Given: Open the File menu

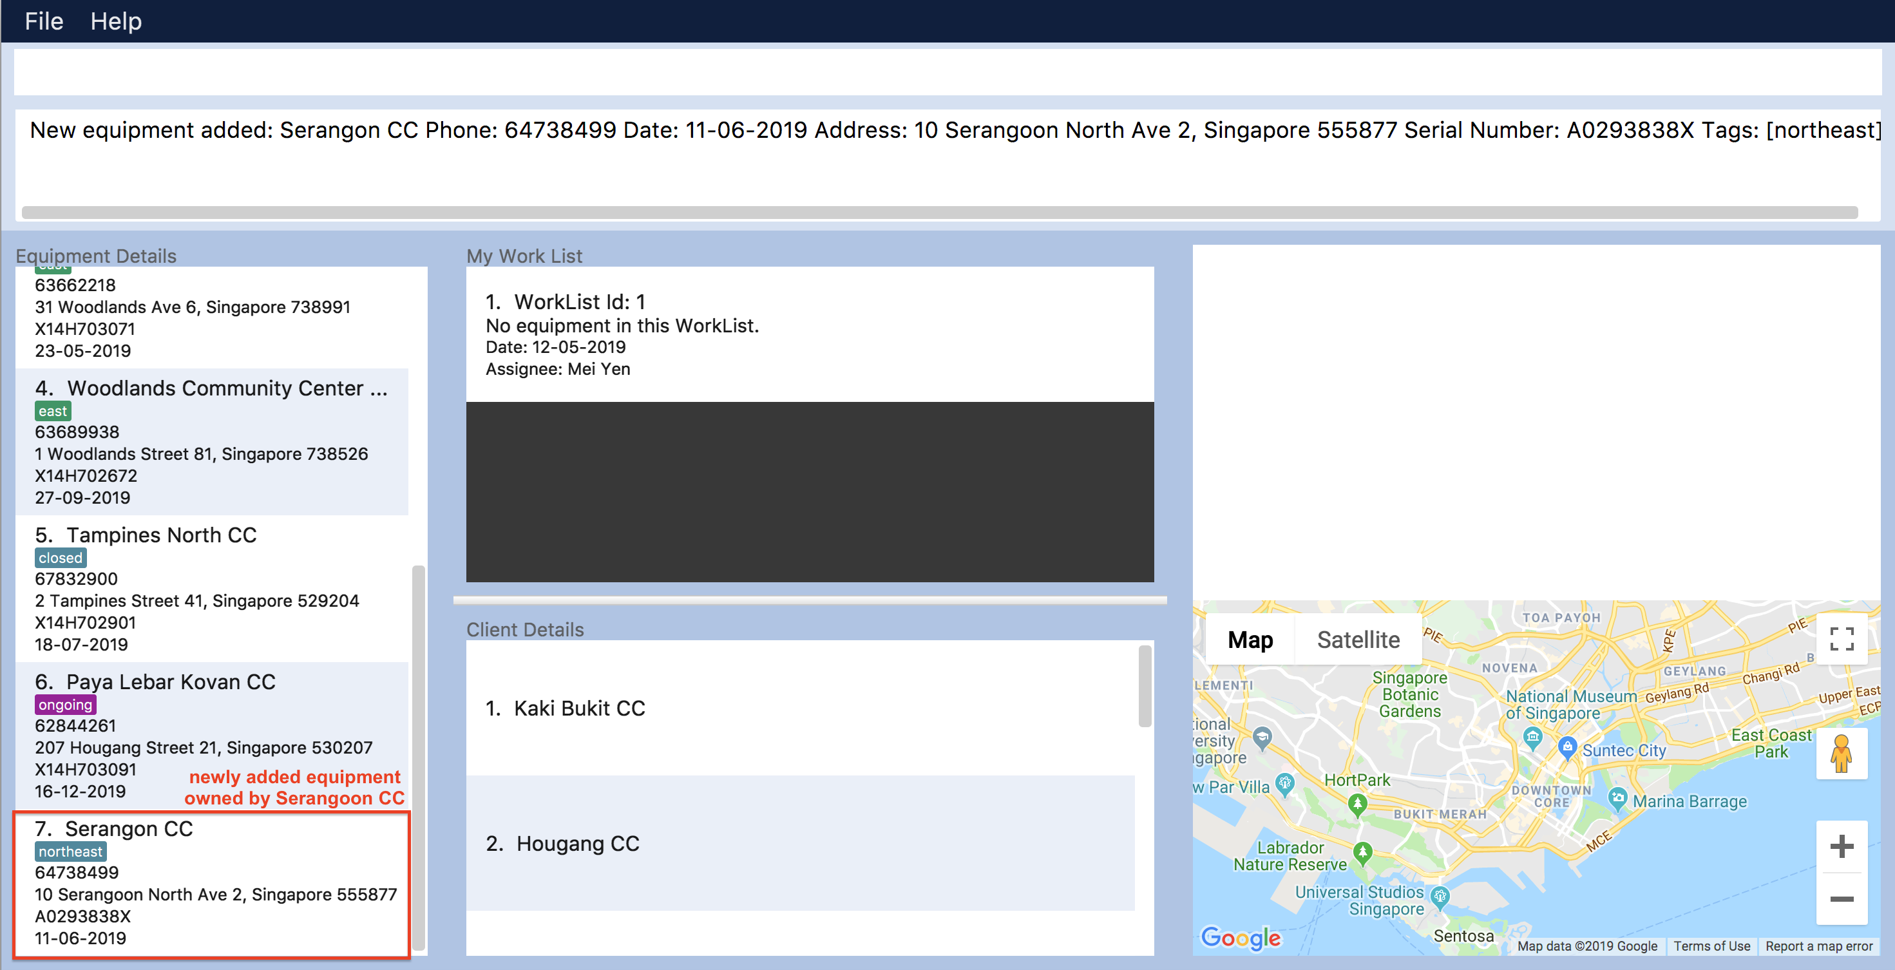Looking at the screenshot, I should pyautogui.click(x=44, y=21).
